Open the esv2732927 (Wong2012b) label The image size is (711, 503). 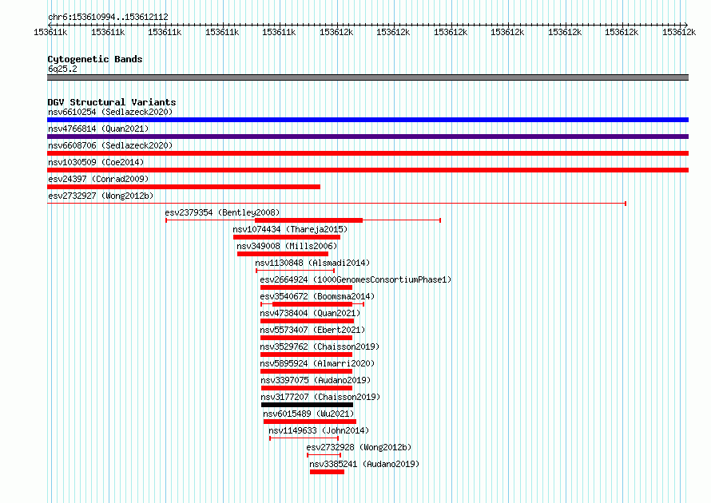(x=101, y=196)
